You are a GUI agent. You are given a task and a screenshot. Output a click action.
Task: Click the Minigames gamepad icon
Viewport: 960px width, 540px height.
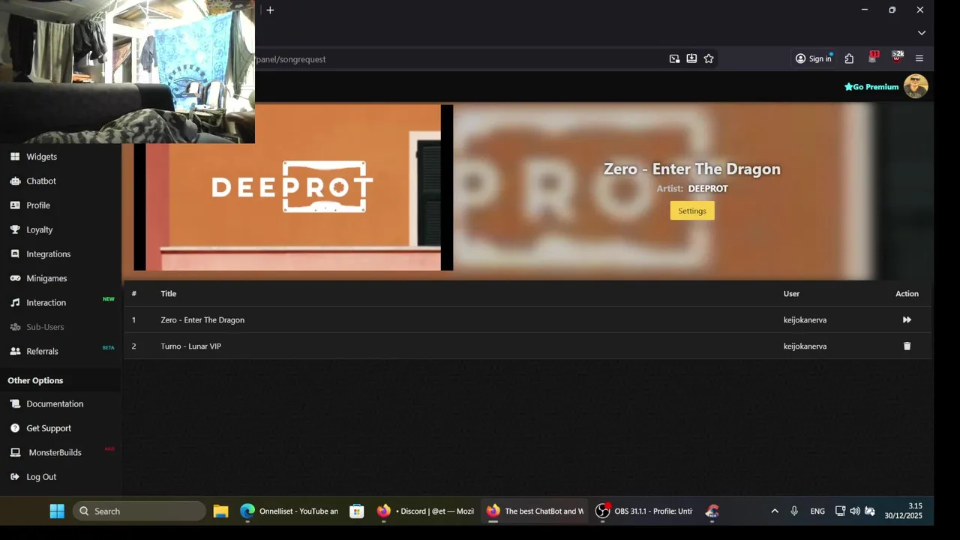(15, 278)
